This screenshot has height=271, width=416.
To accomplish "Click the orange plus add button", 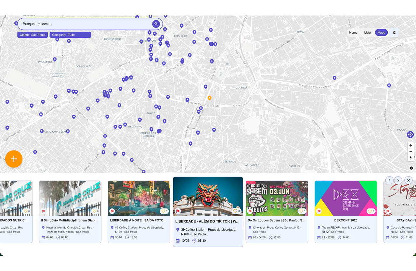I will coord(14,159).
